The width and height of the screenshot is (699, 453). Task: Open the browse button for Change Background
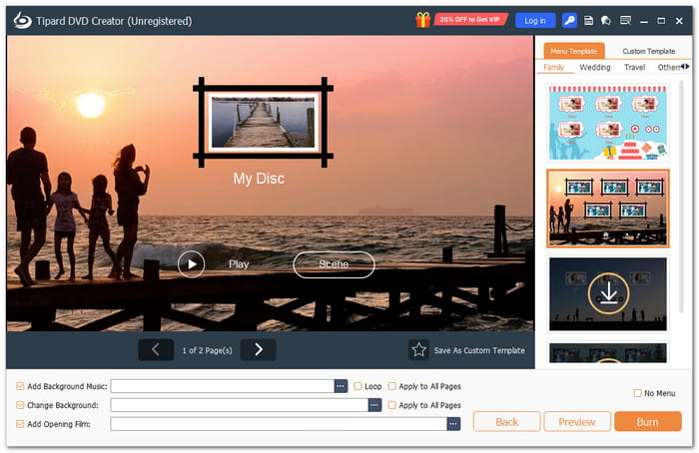(x=374, y=405)
